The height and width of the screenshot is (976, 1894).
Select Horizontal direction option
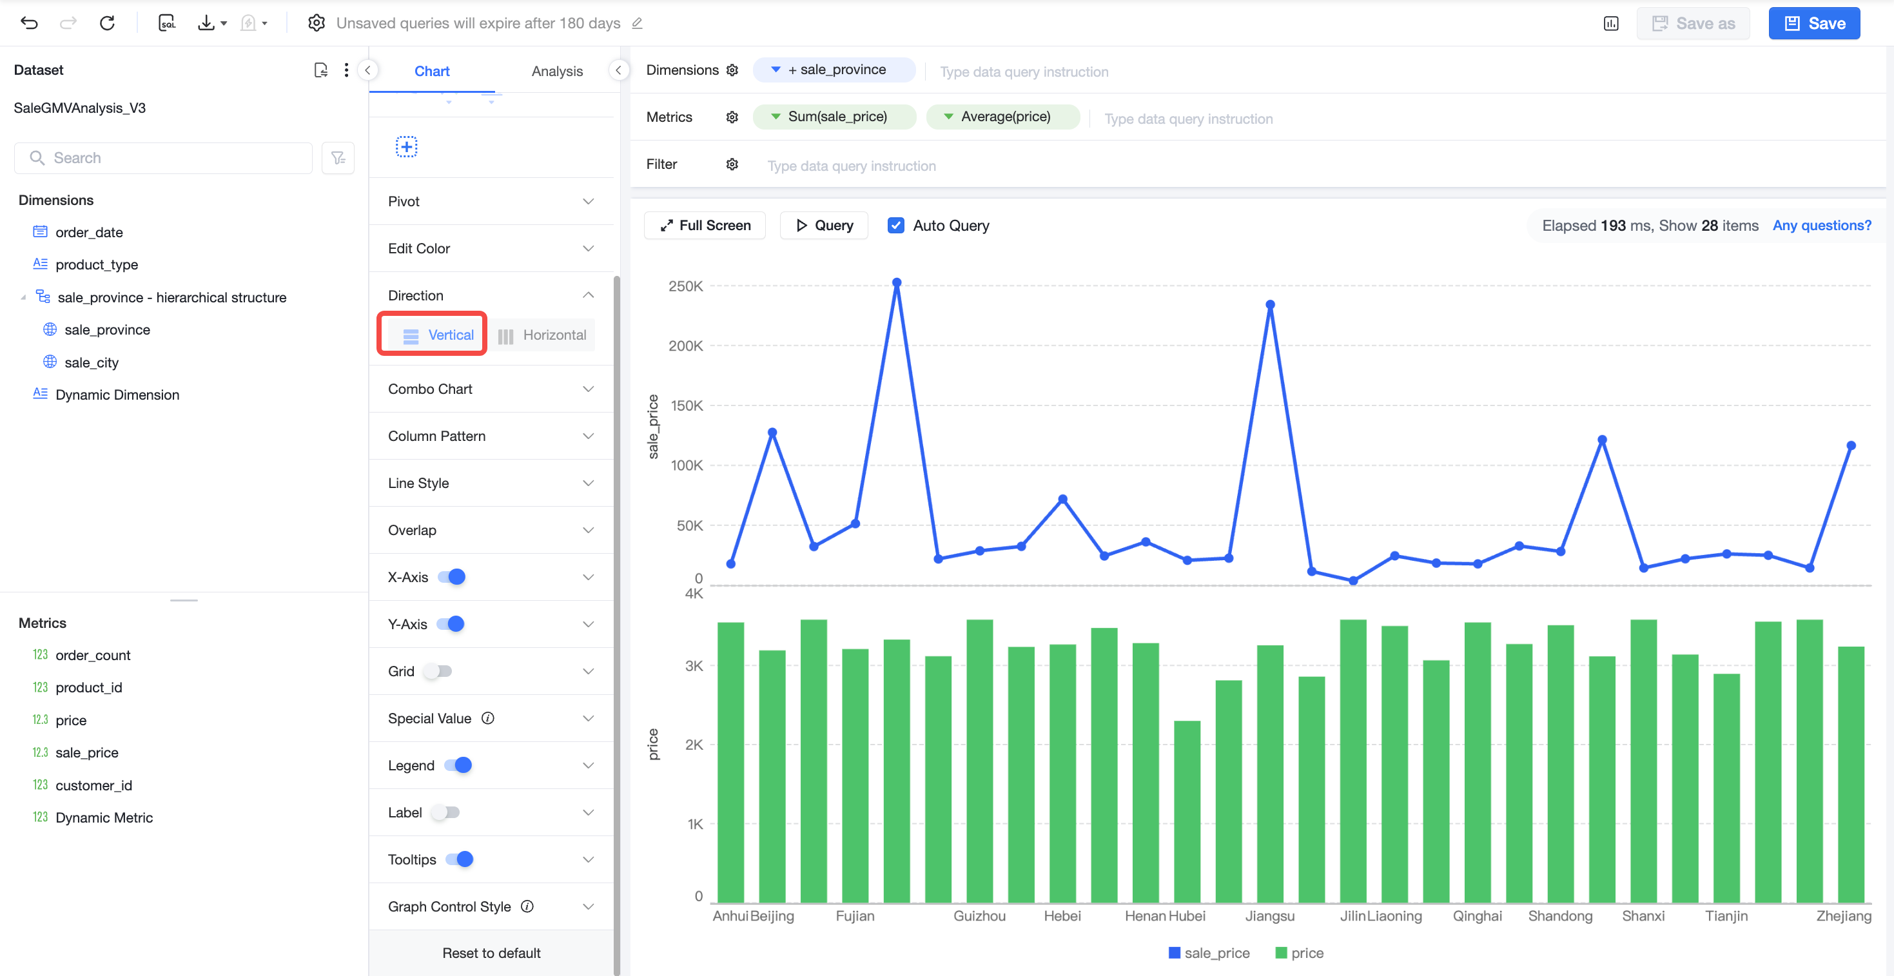point(543,335)
